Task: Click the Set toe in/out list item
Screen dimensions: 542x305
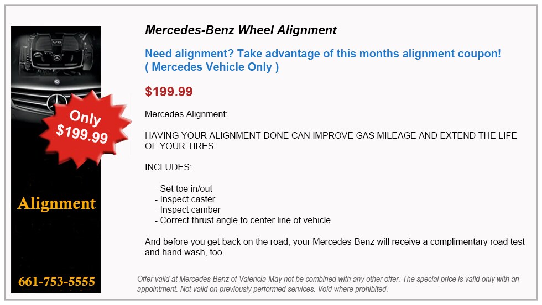Action: [184, 188]
